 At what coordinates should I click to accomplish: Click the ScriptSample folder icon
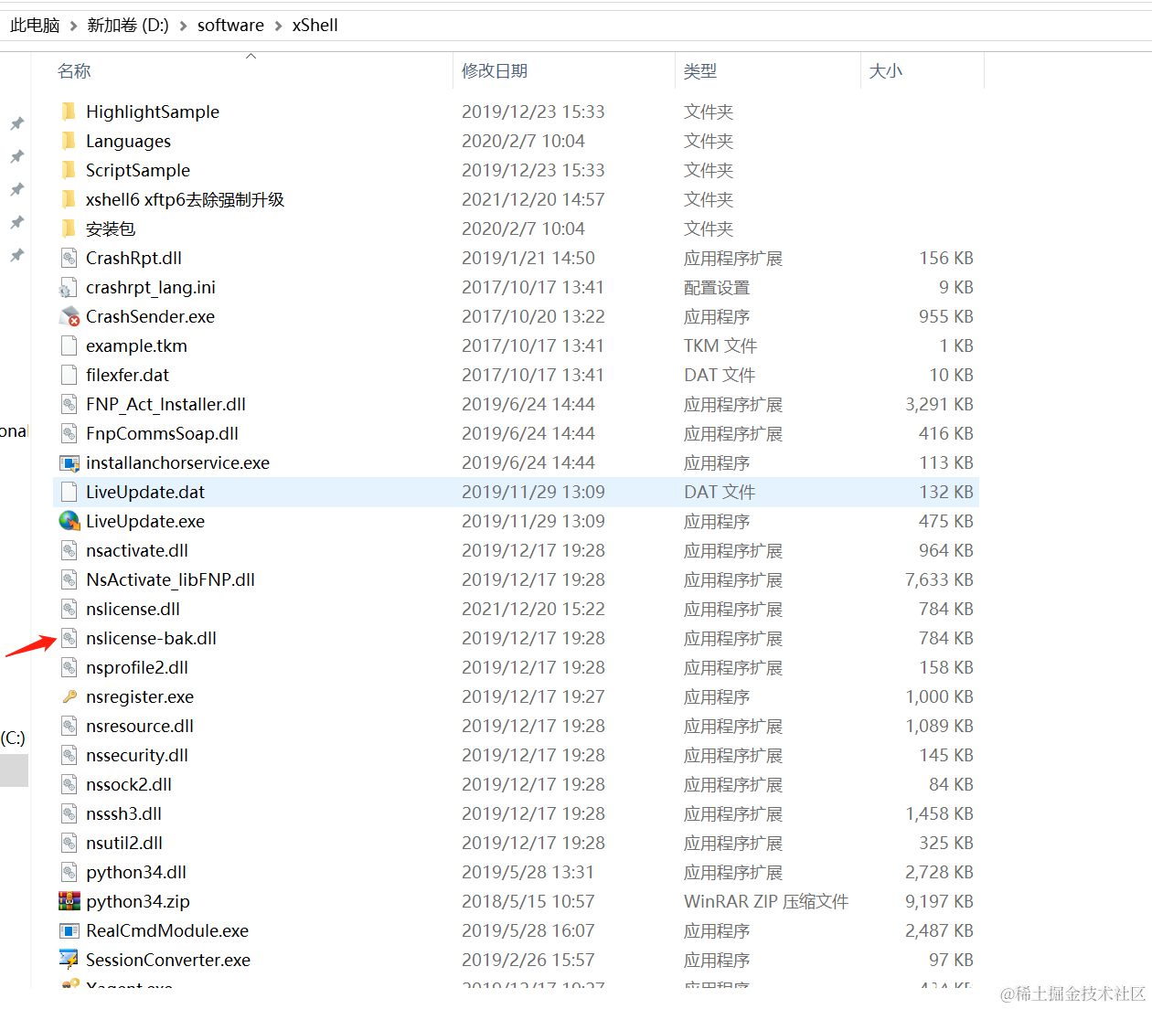(x=69, y=170)
